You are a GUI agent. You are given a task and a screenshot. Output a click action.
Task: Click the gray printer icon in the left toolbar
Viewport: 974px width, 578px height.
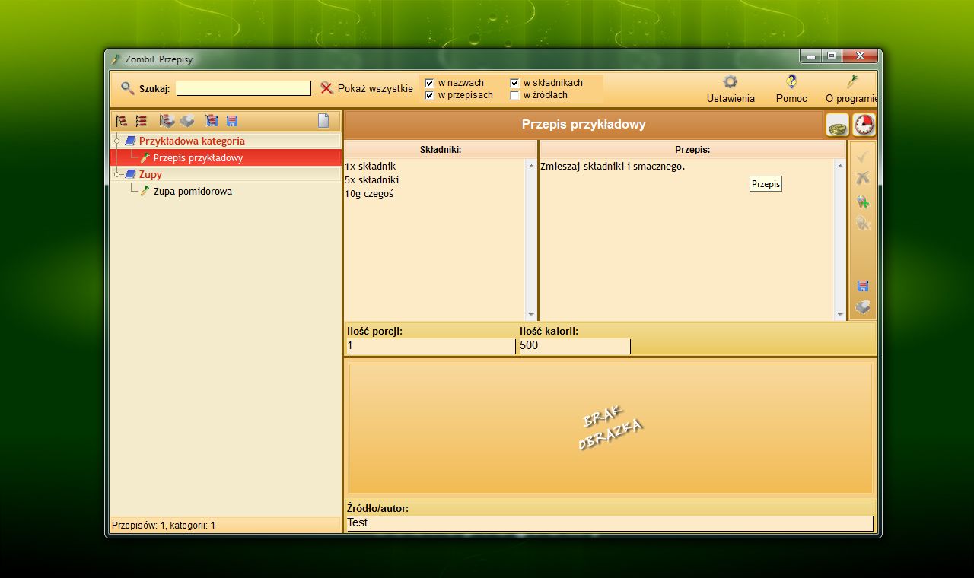click(x=187, y=121)
